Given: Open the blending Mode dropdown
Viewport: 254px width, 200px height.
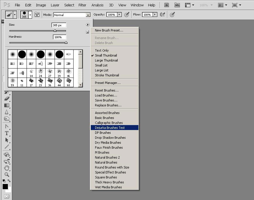Looking at the screenshot, I should pyautogui.click(x=88, y=15).
